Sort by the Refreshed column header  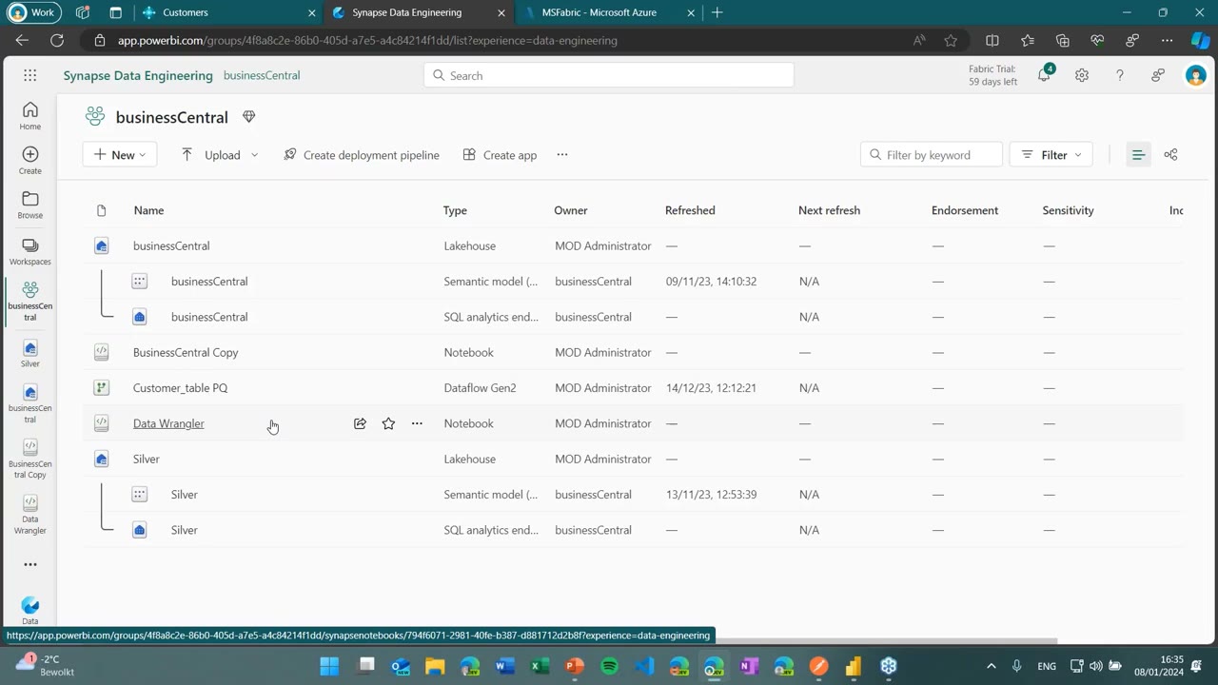click(x=690, y=210)
